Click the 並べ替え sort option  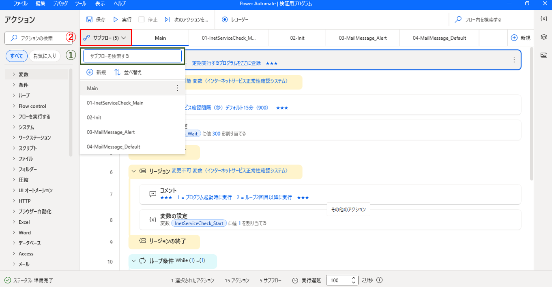(128, 72)
